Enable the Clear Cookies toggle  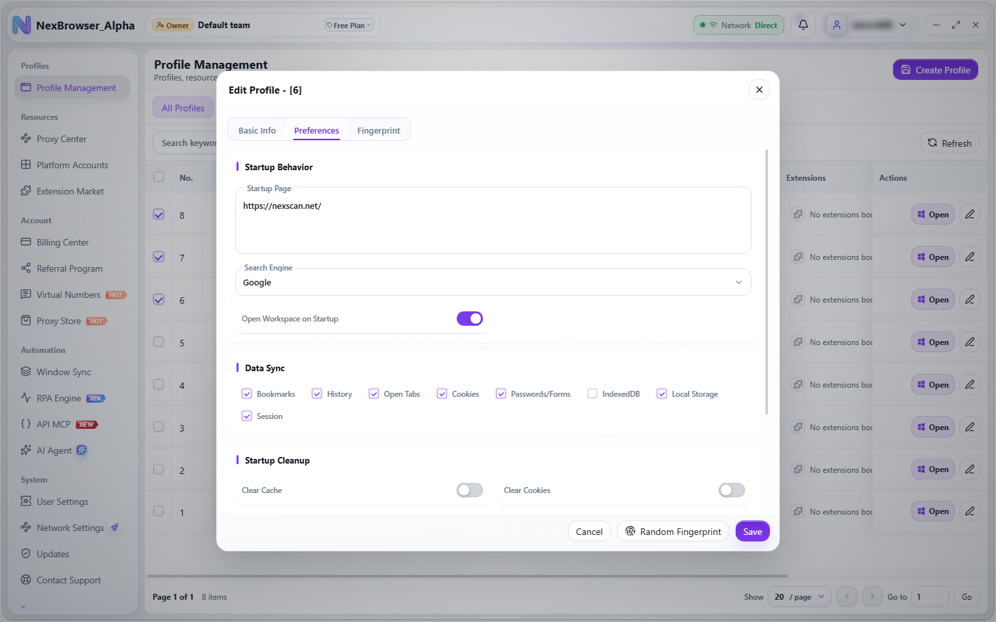732,490
